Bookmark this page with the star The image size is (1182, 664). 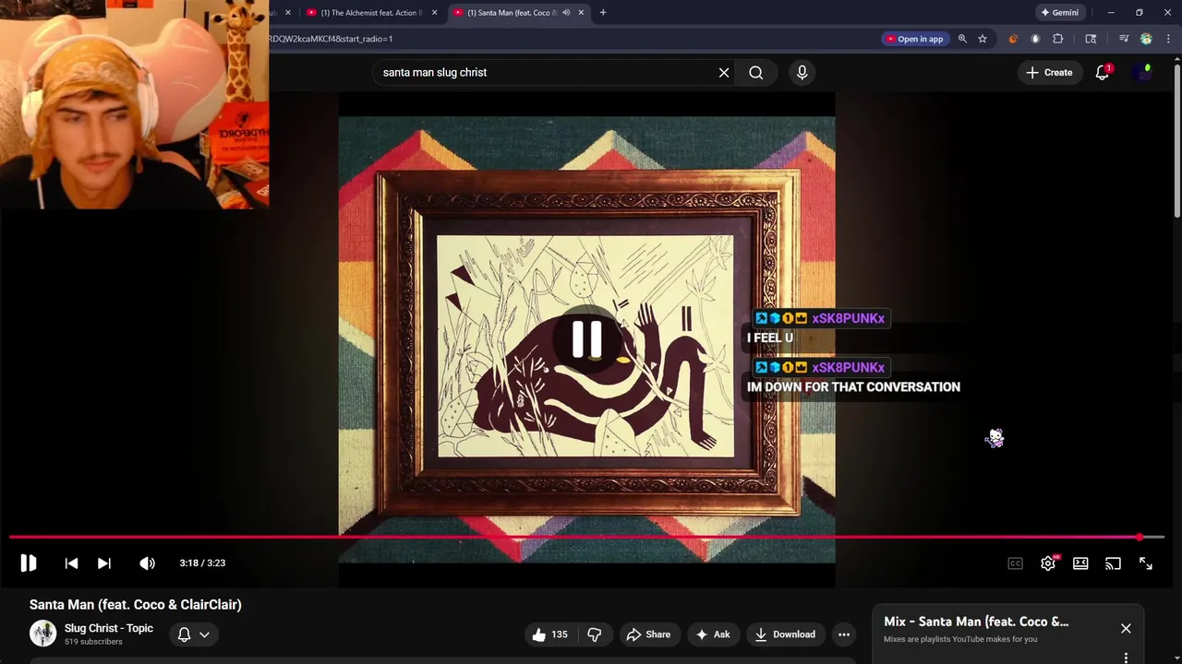point(983,39)
